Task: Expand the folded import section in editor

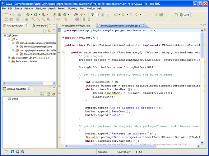Action: (x=63, y=38)
